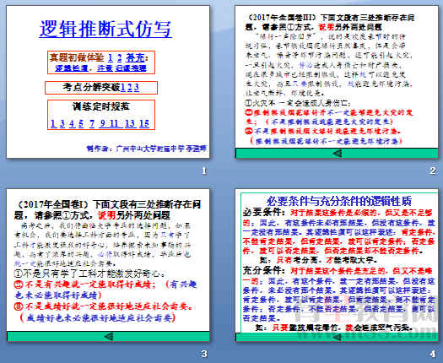
Task: Click slide number 2 label
Action: [433, 171]
